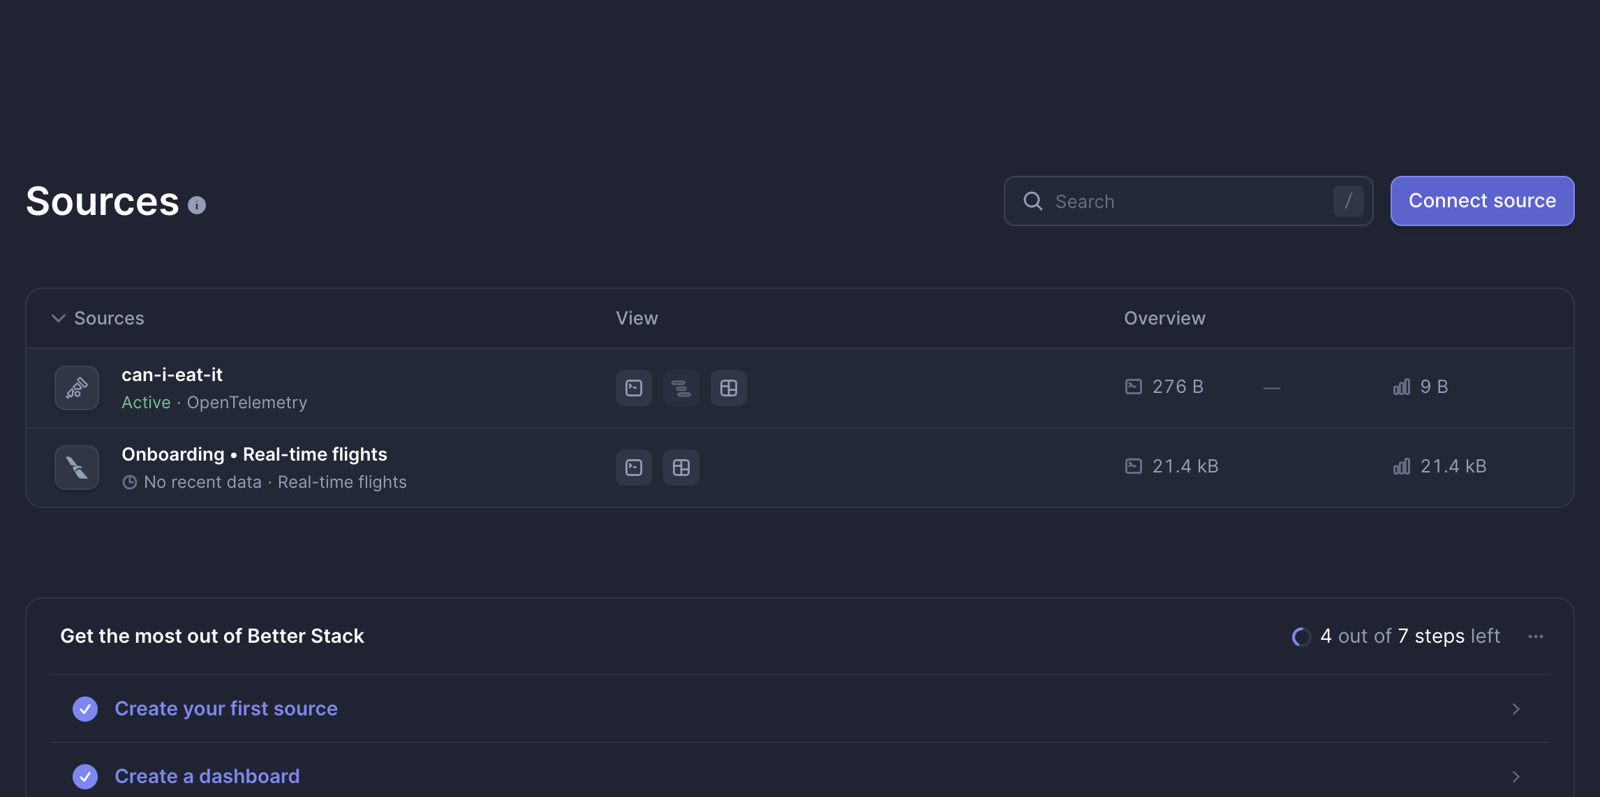1600x797 pixels.
Task: Click the Real-time flights airplane source icon
Action: pos(77,468)
